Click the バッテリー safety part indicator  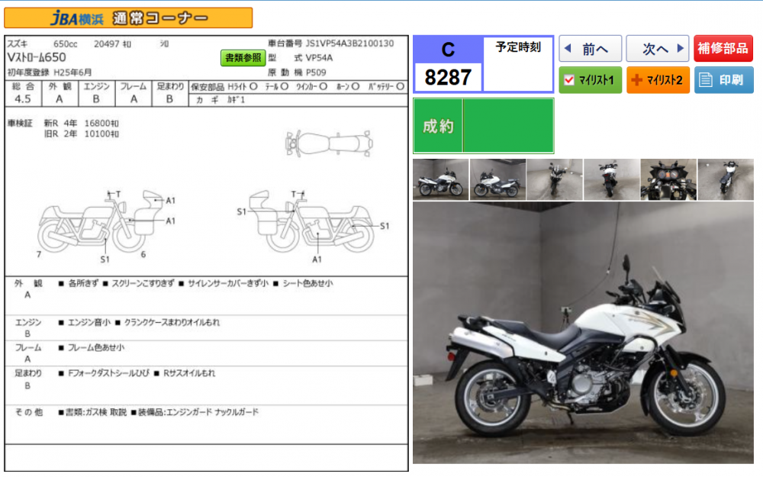(386, 87)
